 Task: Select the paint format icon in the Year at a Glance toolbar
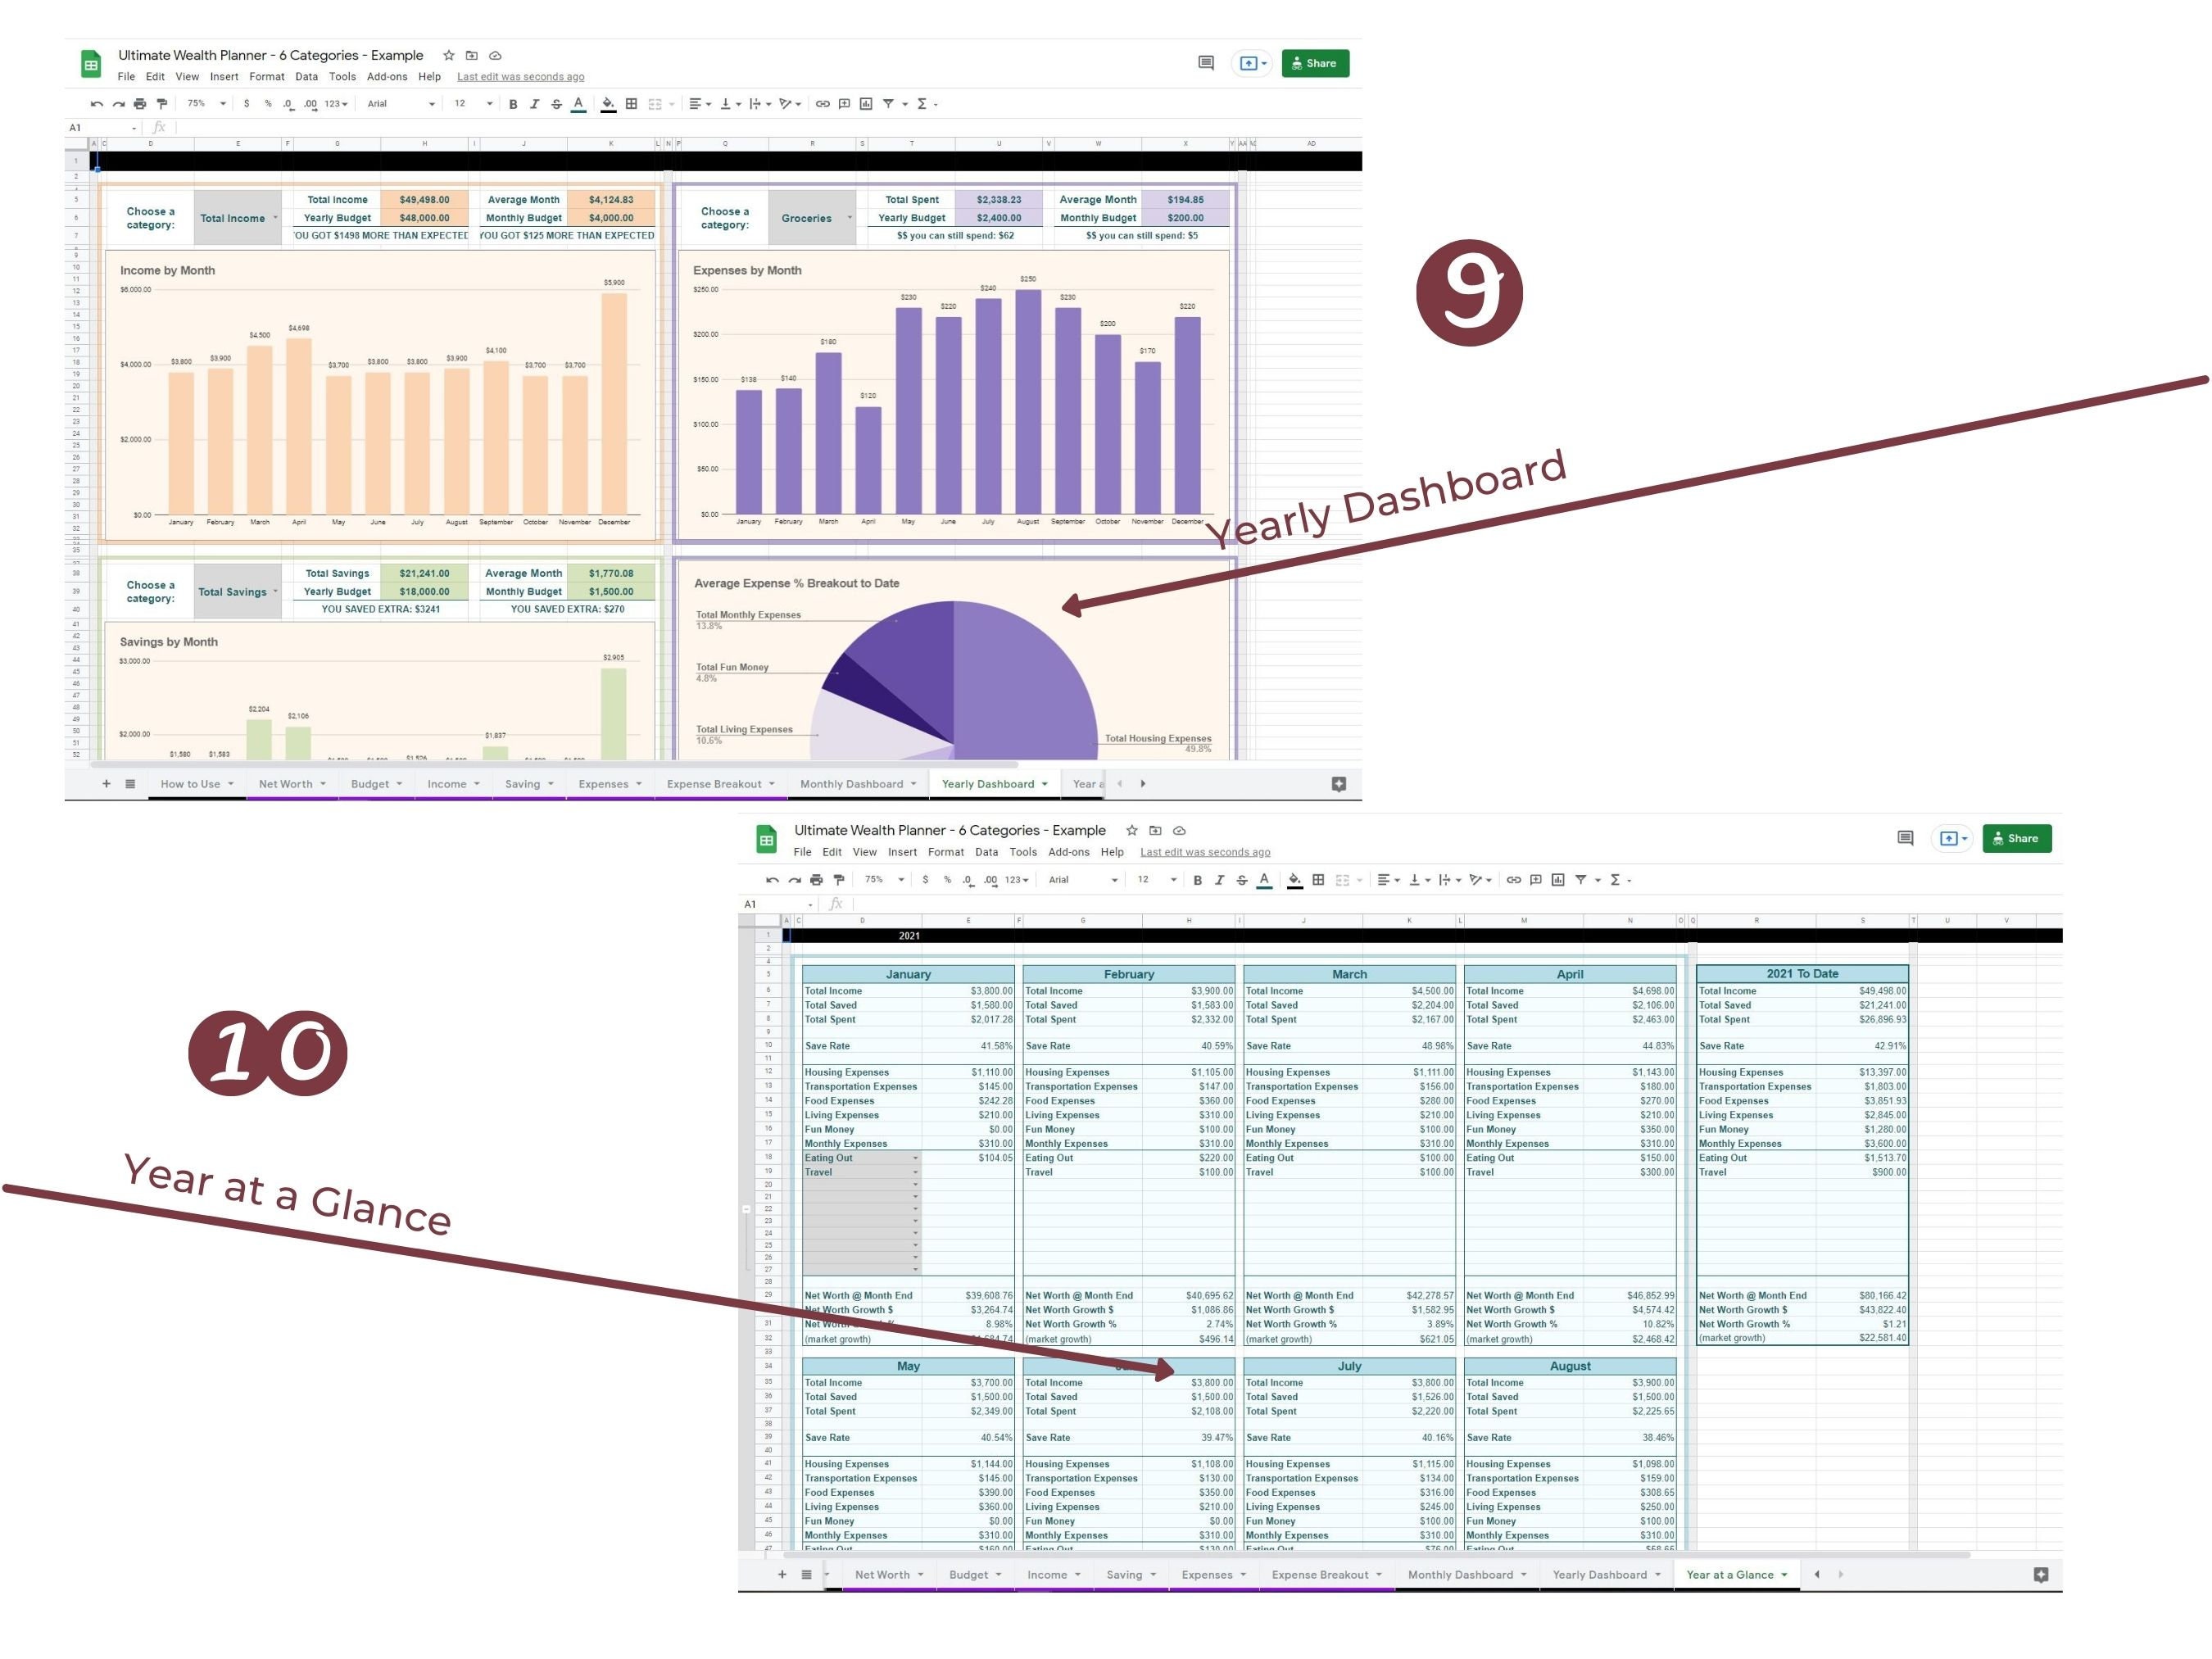click(839, 880)
